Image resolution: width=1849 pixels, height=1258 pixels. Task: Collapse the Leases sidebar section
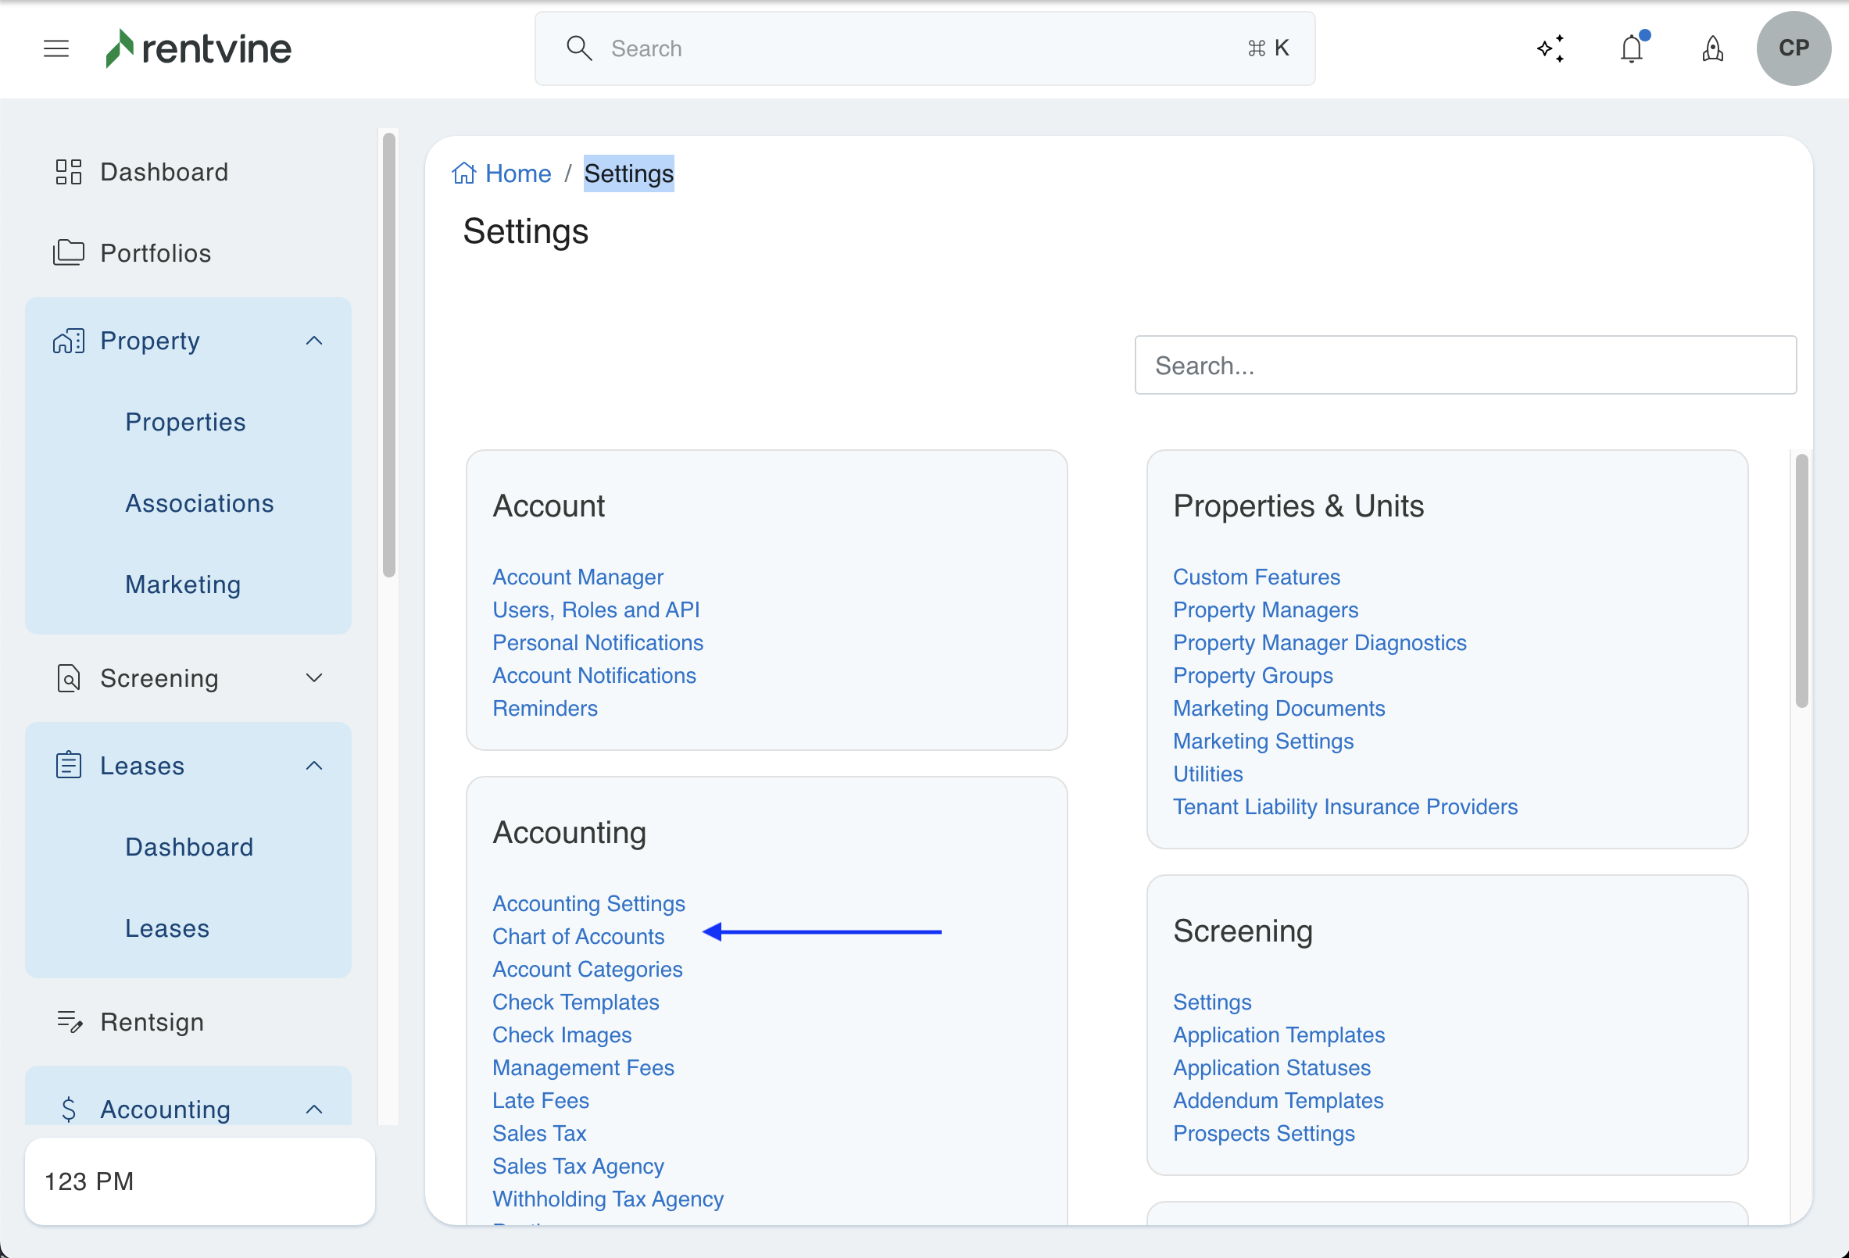[x=314, y=766]
